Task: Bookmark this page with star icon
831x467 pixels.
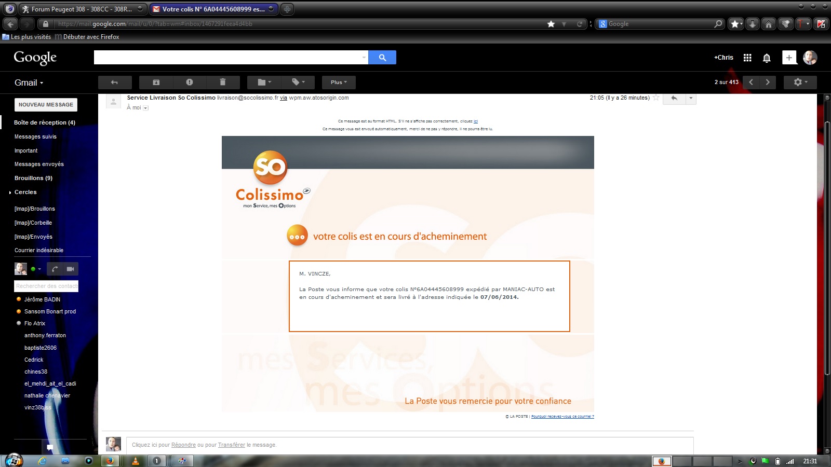Action: [x=551, y=24]
